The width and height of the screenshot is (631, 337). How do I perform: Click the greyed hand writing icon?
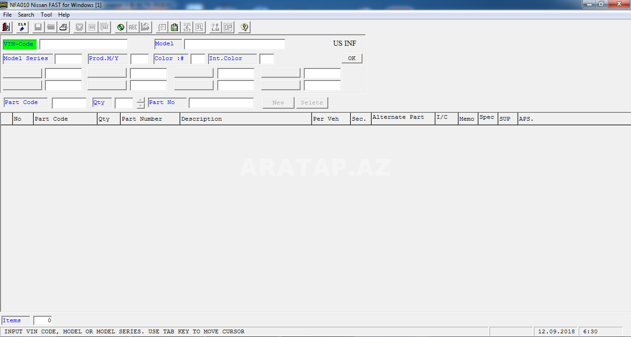pyautogui.click(x=146, y=27)
